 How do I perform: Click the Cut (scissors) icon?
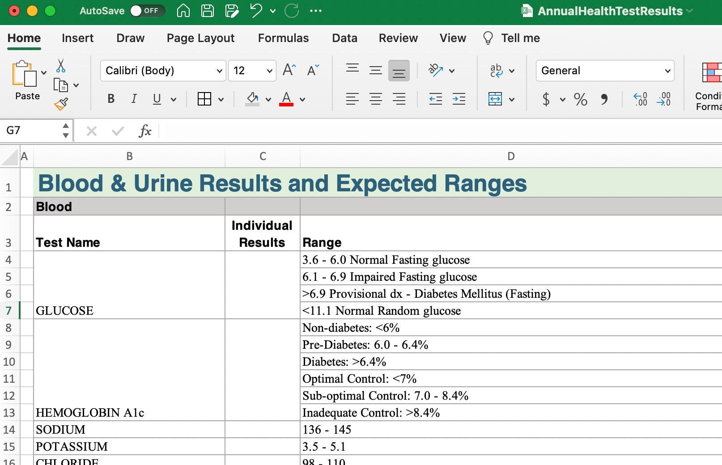point(61,67)
